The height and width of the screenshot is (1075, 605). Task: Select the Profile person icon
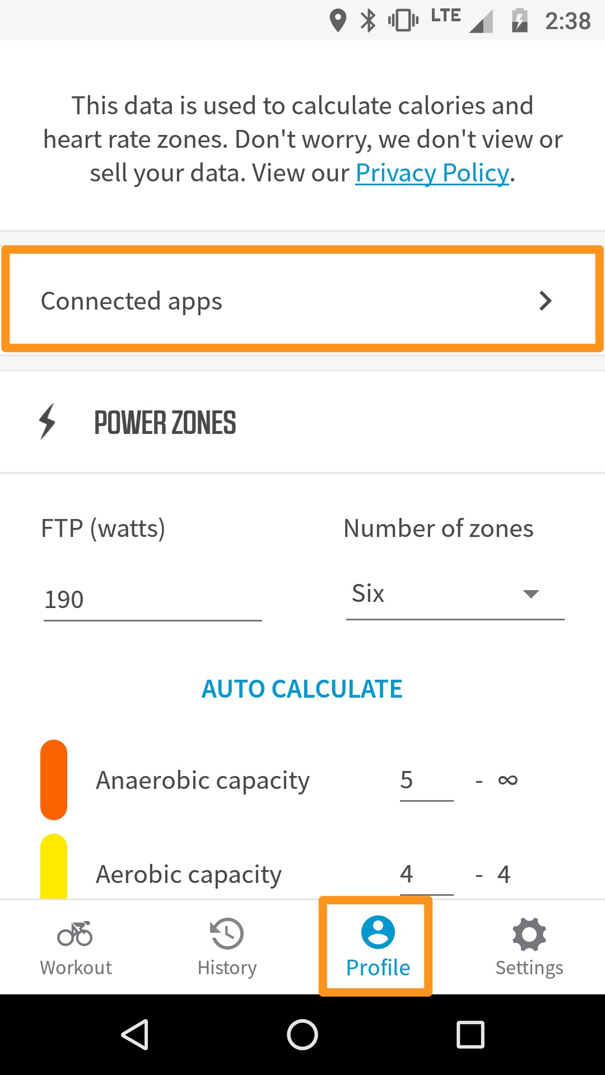378,932
